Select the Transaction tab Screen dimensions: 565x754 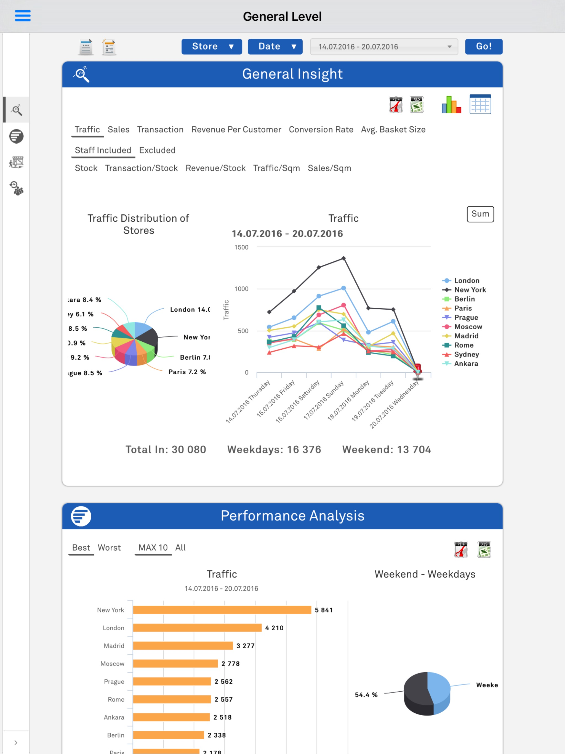160,129
